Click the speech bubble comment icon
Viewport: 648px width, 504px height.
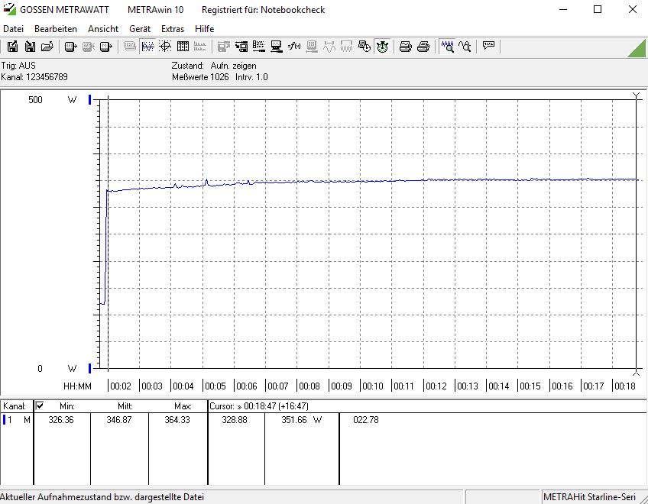(488, 47)
